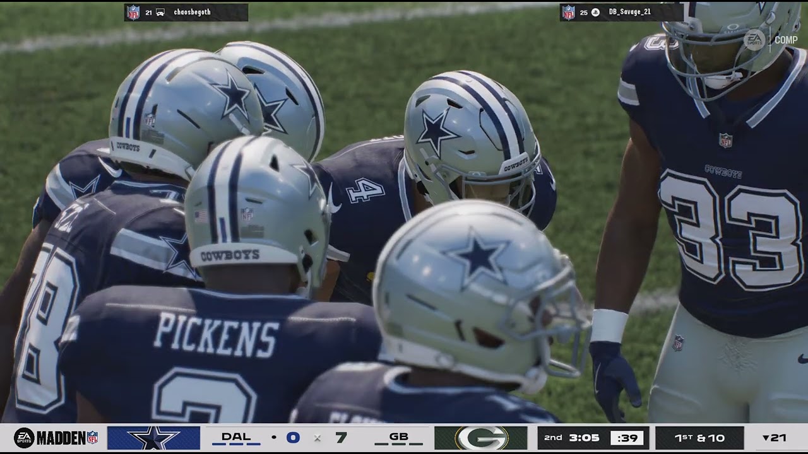Viewport: 808px width, 454px height.
Task: Click the Green Bay timeout indicator bars
Action: [398, 445]
